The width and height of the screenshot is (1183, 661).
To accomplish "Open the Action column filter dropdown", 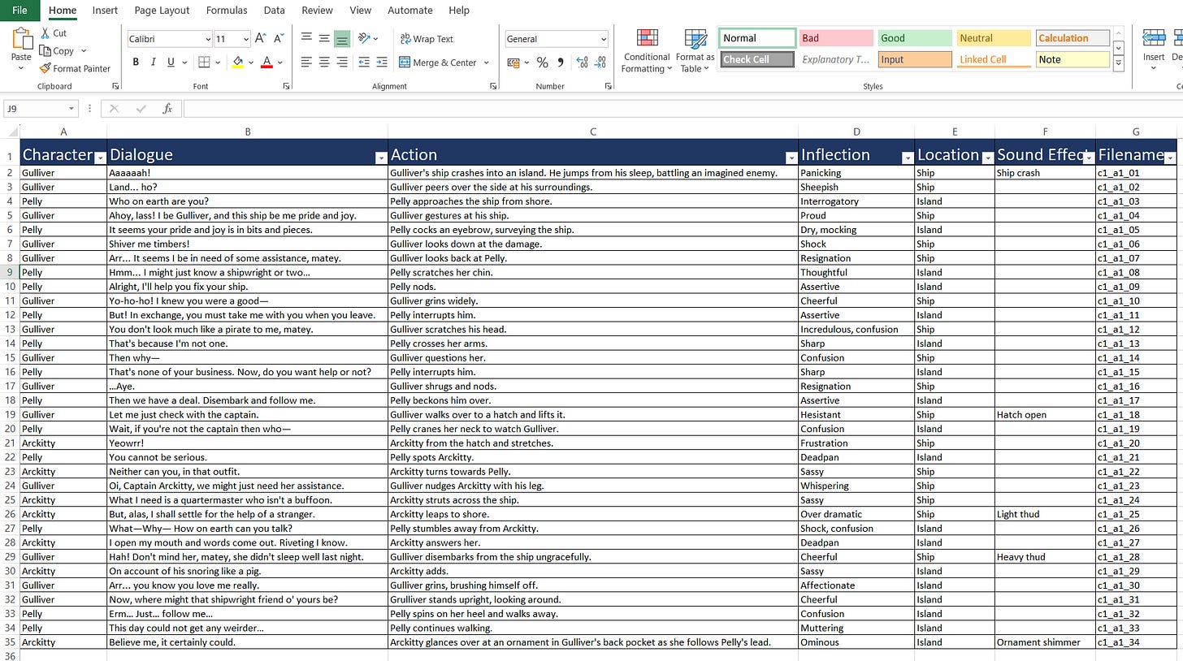I will coord(791,158).
